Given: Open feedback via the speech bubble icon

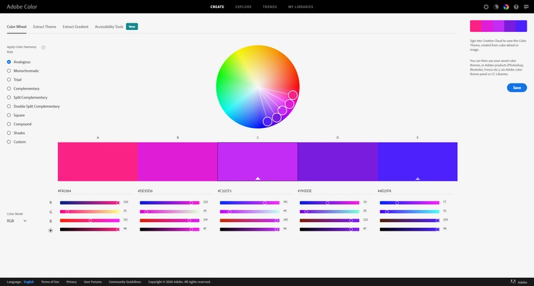Looking at the screenshot, I should point(526,7).
